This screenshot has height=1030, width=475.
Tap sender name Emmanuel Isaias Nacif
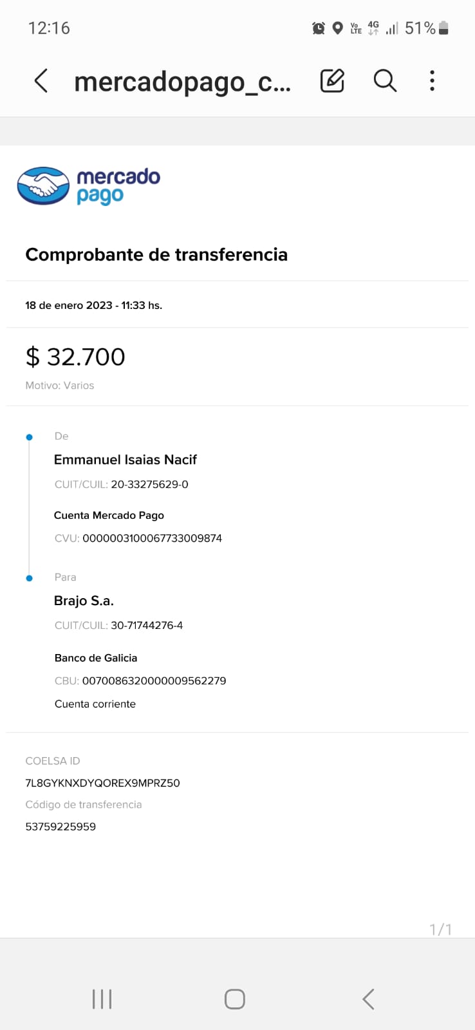[126, 460]
